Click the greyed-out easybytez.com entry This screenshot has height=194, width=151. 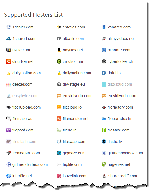[x=25, y=96]
